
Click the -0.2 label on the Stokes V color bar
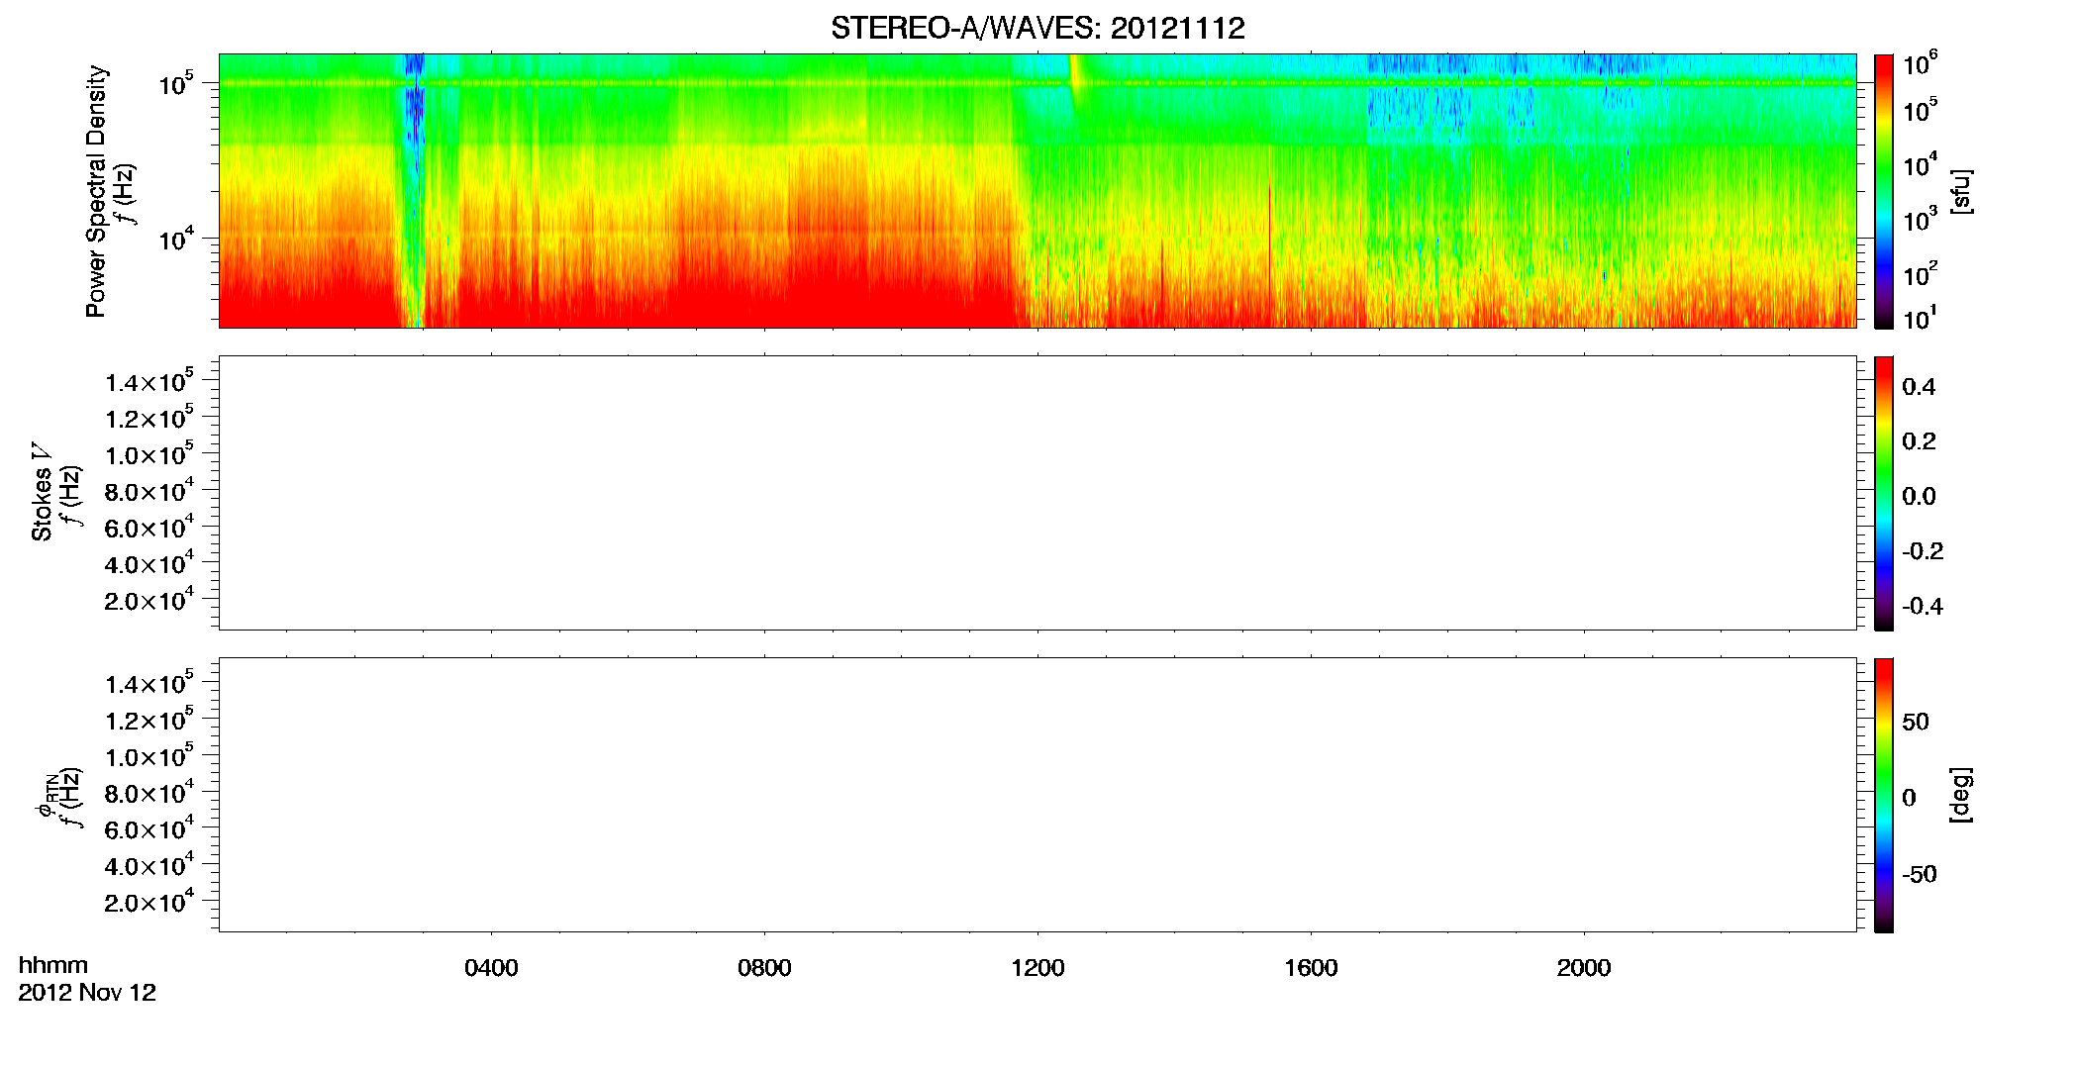(1923, 551)
